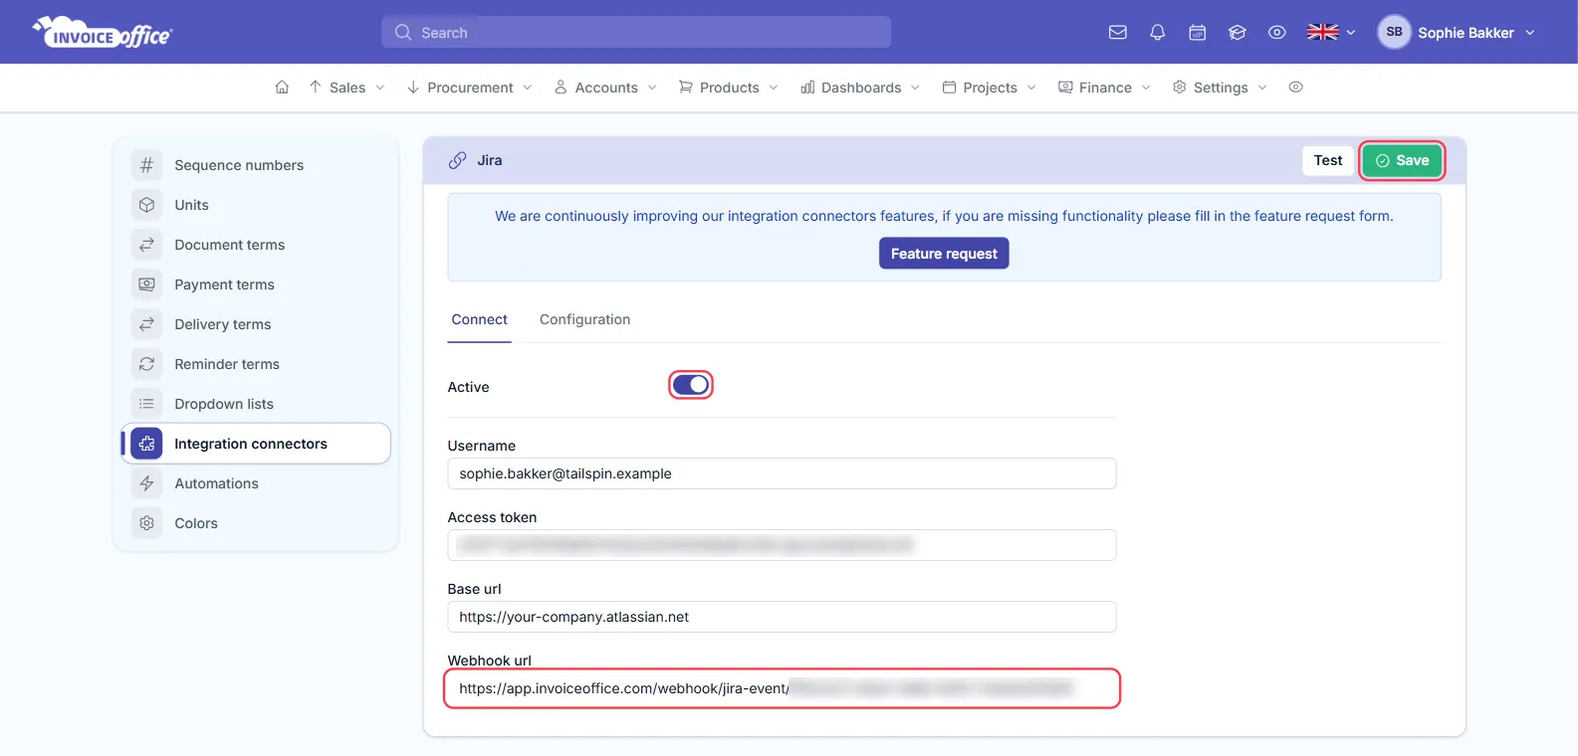The image size is (1578, 756).
Task: Open the Procurement menu
Action: point(470,88)
